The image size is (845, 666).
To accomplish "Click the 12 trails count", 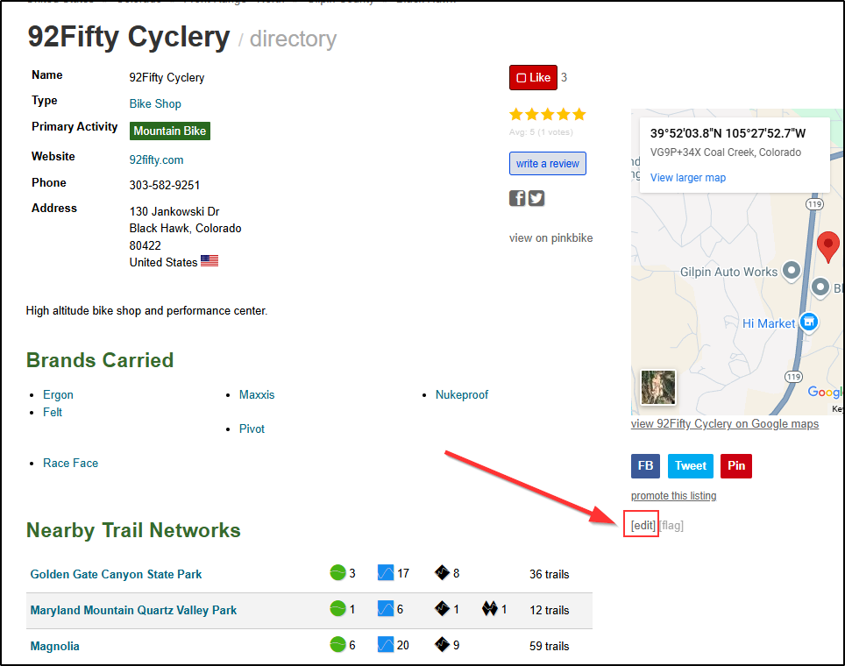I will (549, 610).
